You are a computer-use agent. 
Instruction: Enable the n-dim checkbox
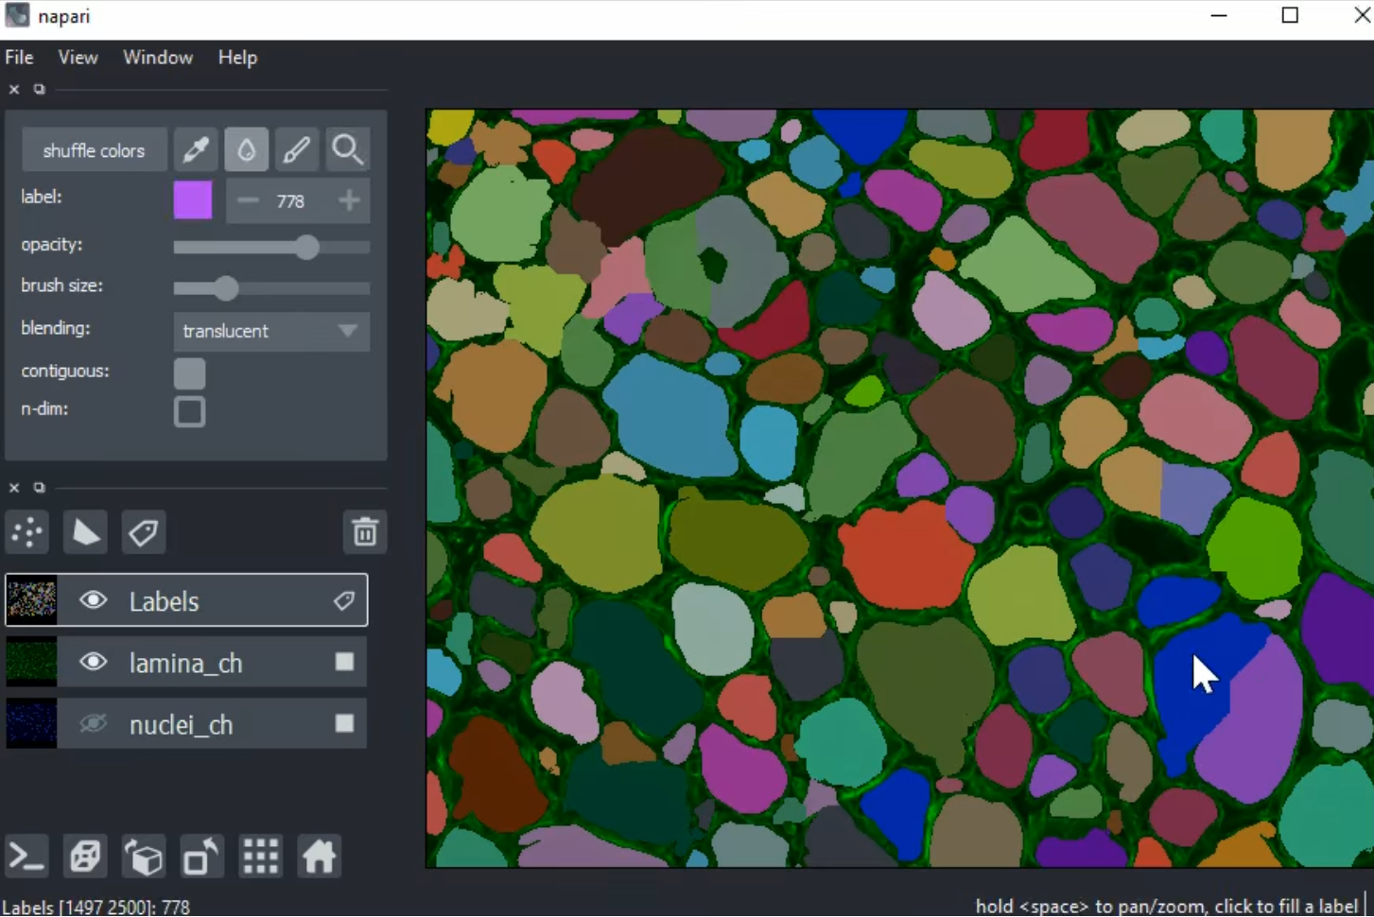[189, 412]
